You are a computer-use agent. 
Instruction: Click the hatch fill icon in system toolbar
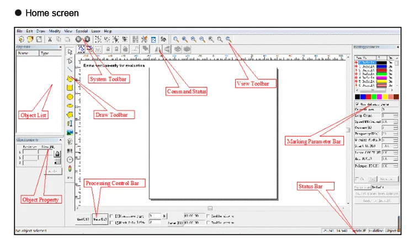[135, 39]
